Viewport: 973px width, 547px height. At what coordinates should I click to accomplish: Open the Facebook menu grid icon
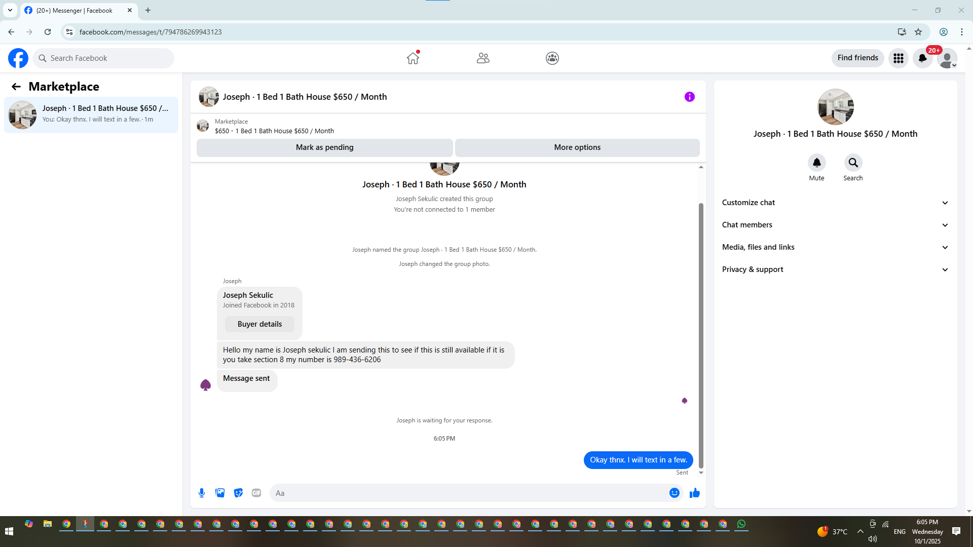[899, 58]
